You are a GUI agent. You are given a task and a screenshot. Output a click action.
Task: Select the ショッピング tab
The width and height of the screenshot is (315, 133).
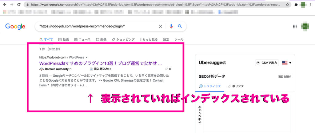[x=123, y=39]
